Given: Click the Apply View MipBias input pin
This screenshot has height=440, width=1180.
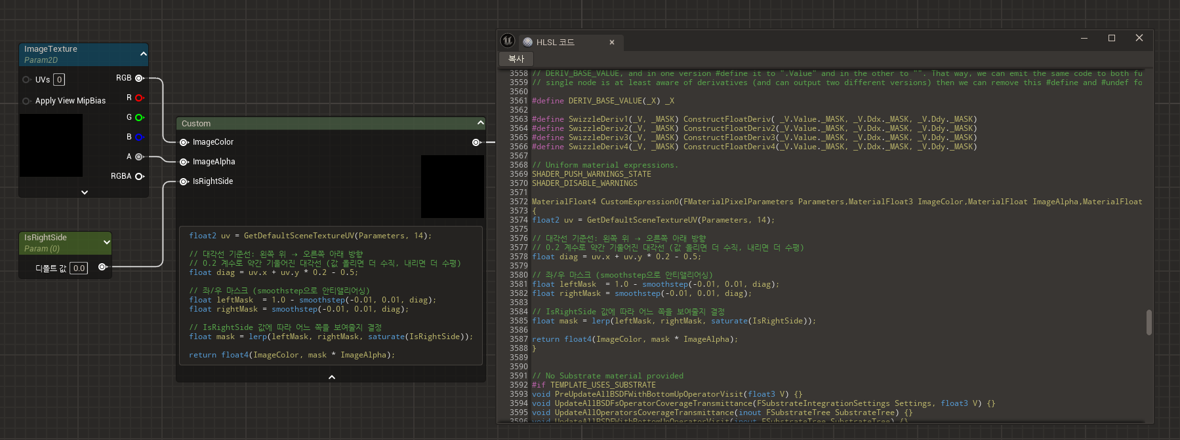Looking at the screenshot, I should pos(26,101).
